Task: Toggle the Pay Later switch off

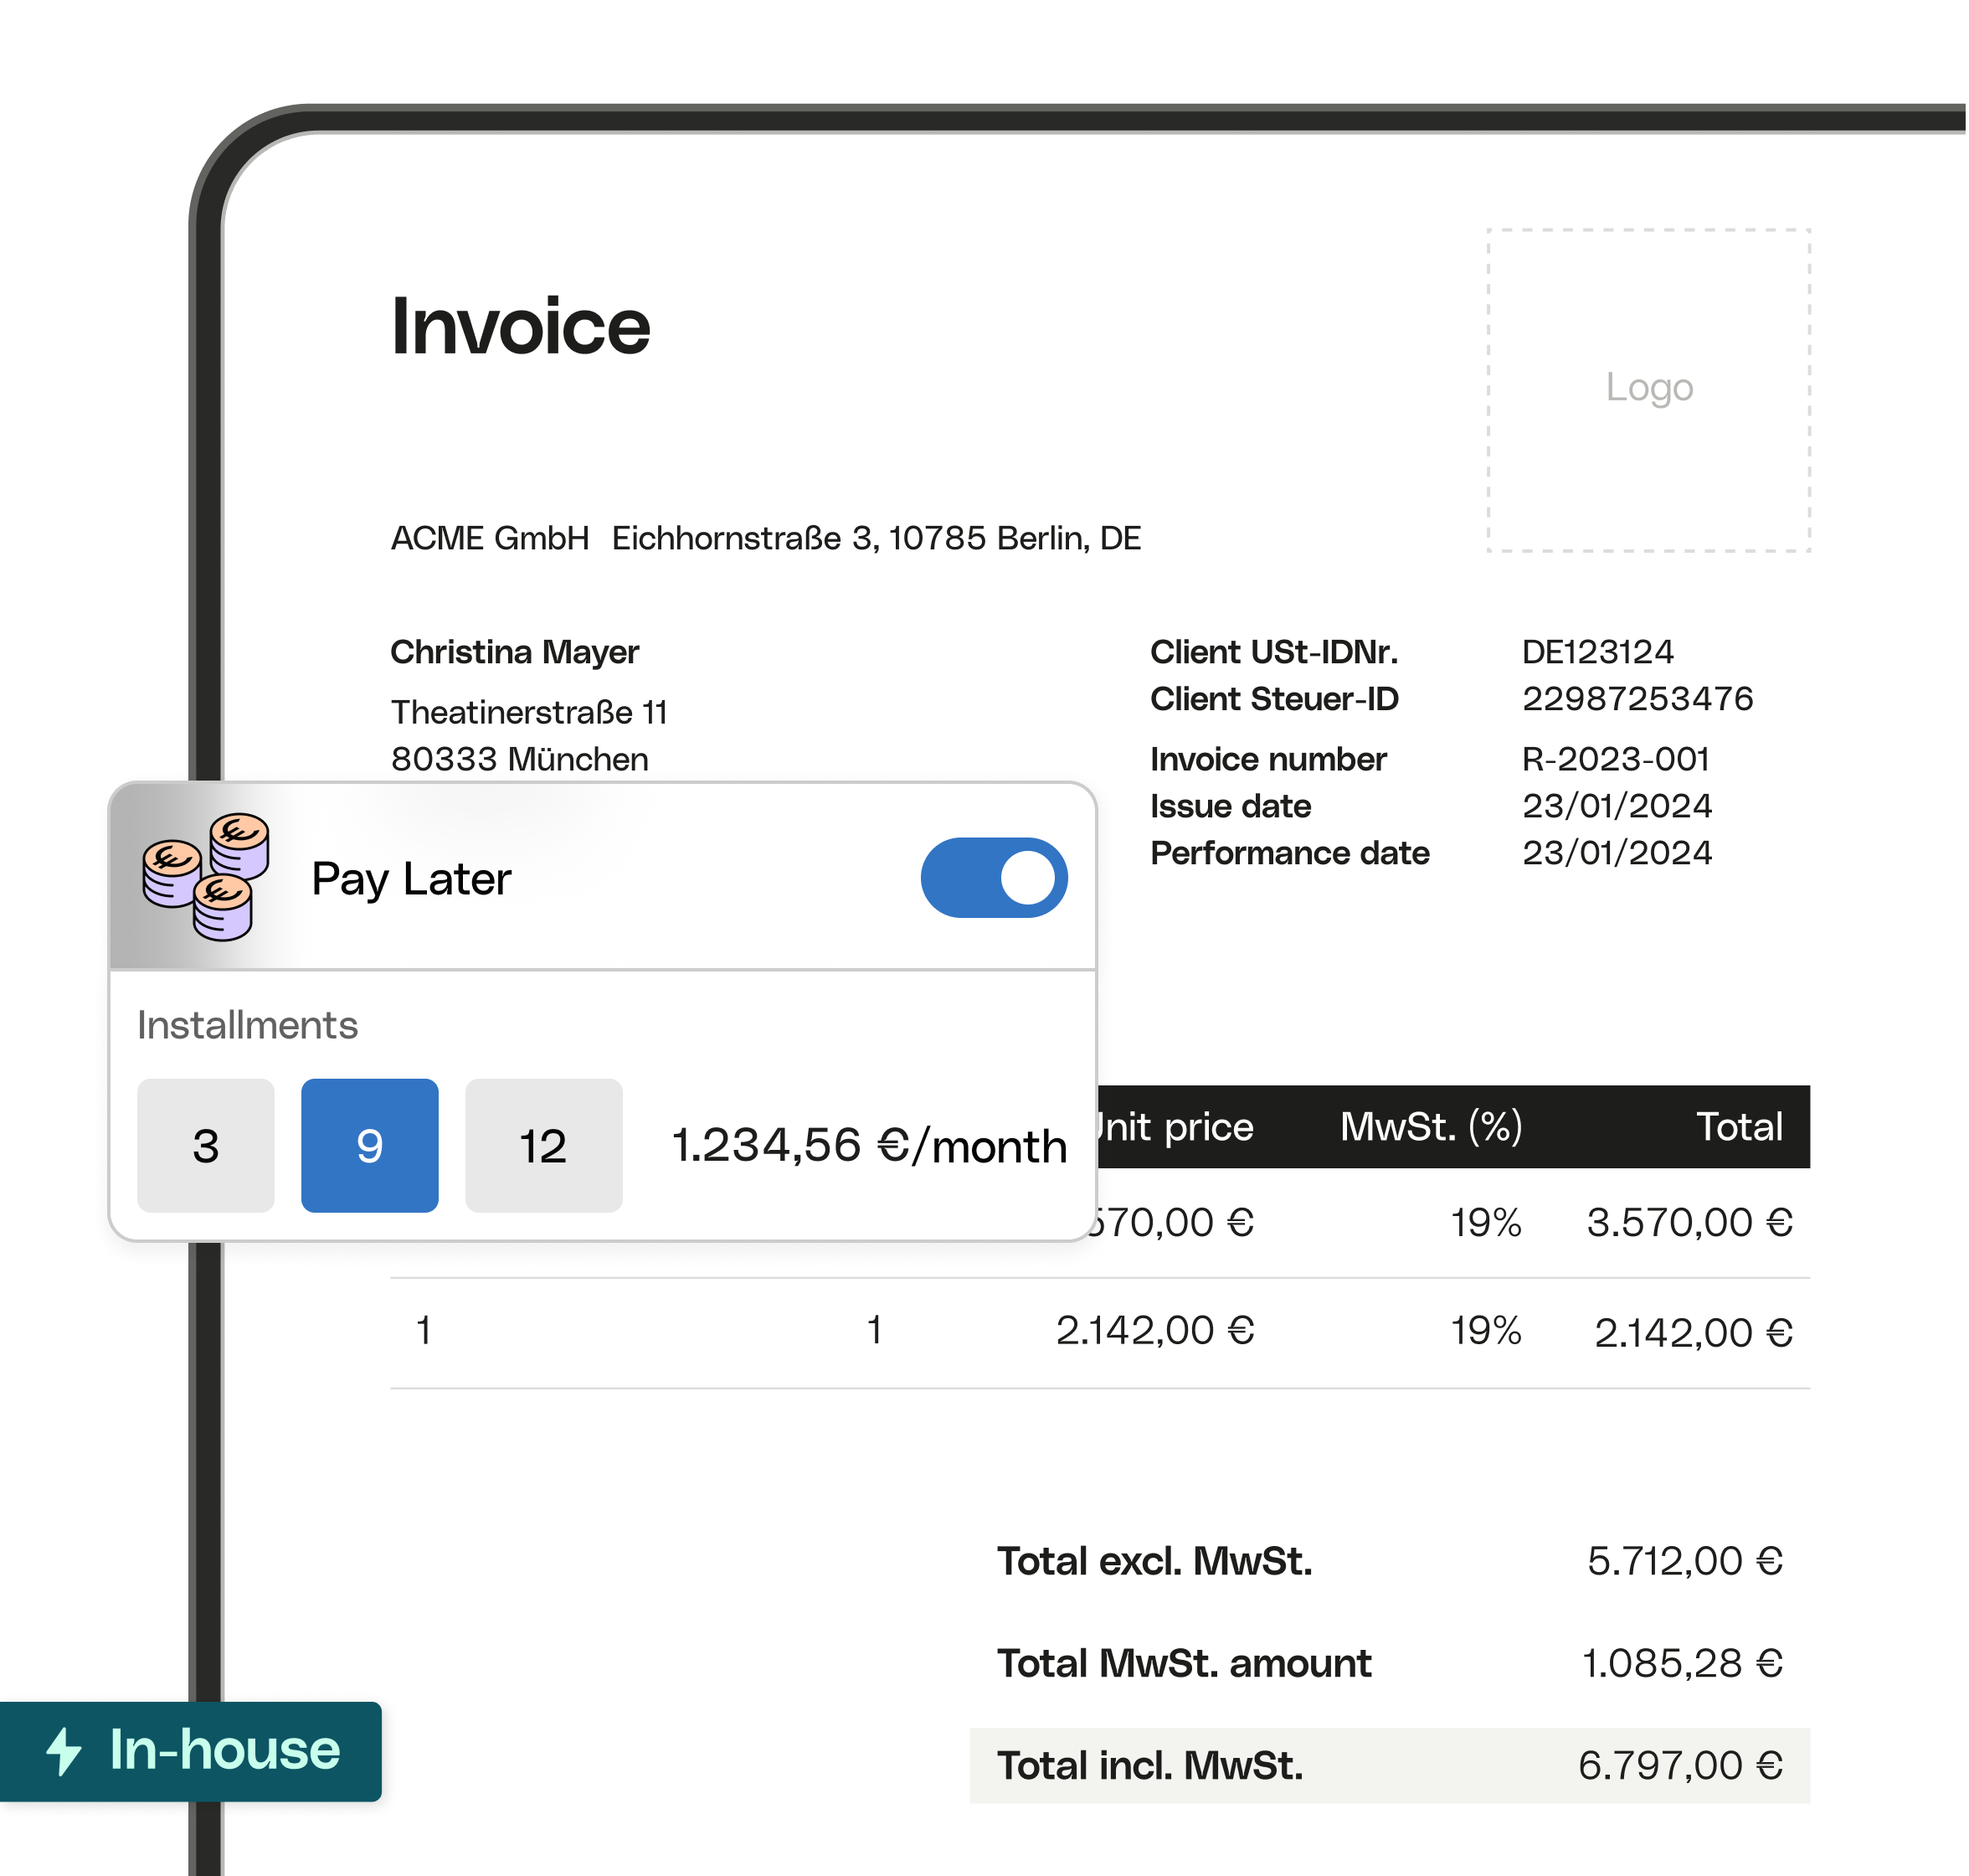Action: [995, 878]
